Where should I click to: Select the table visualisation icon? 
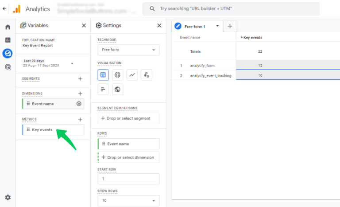click(103, 75)
